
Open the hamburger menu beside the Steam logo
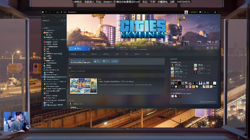(x=46, y=12)
